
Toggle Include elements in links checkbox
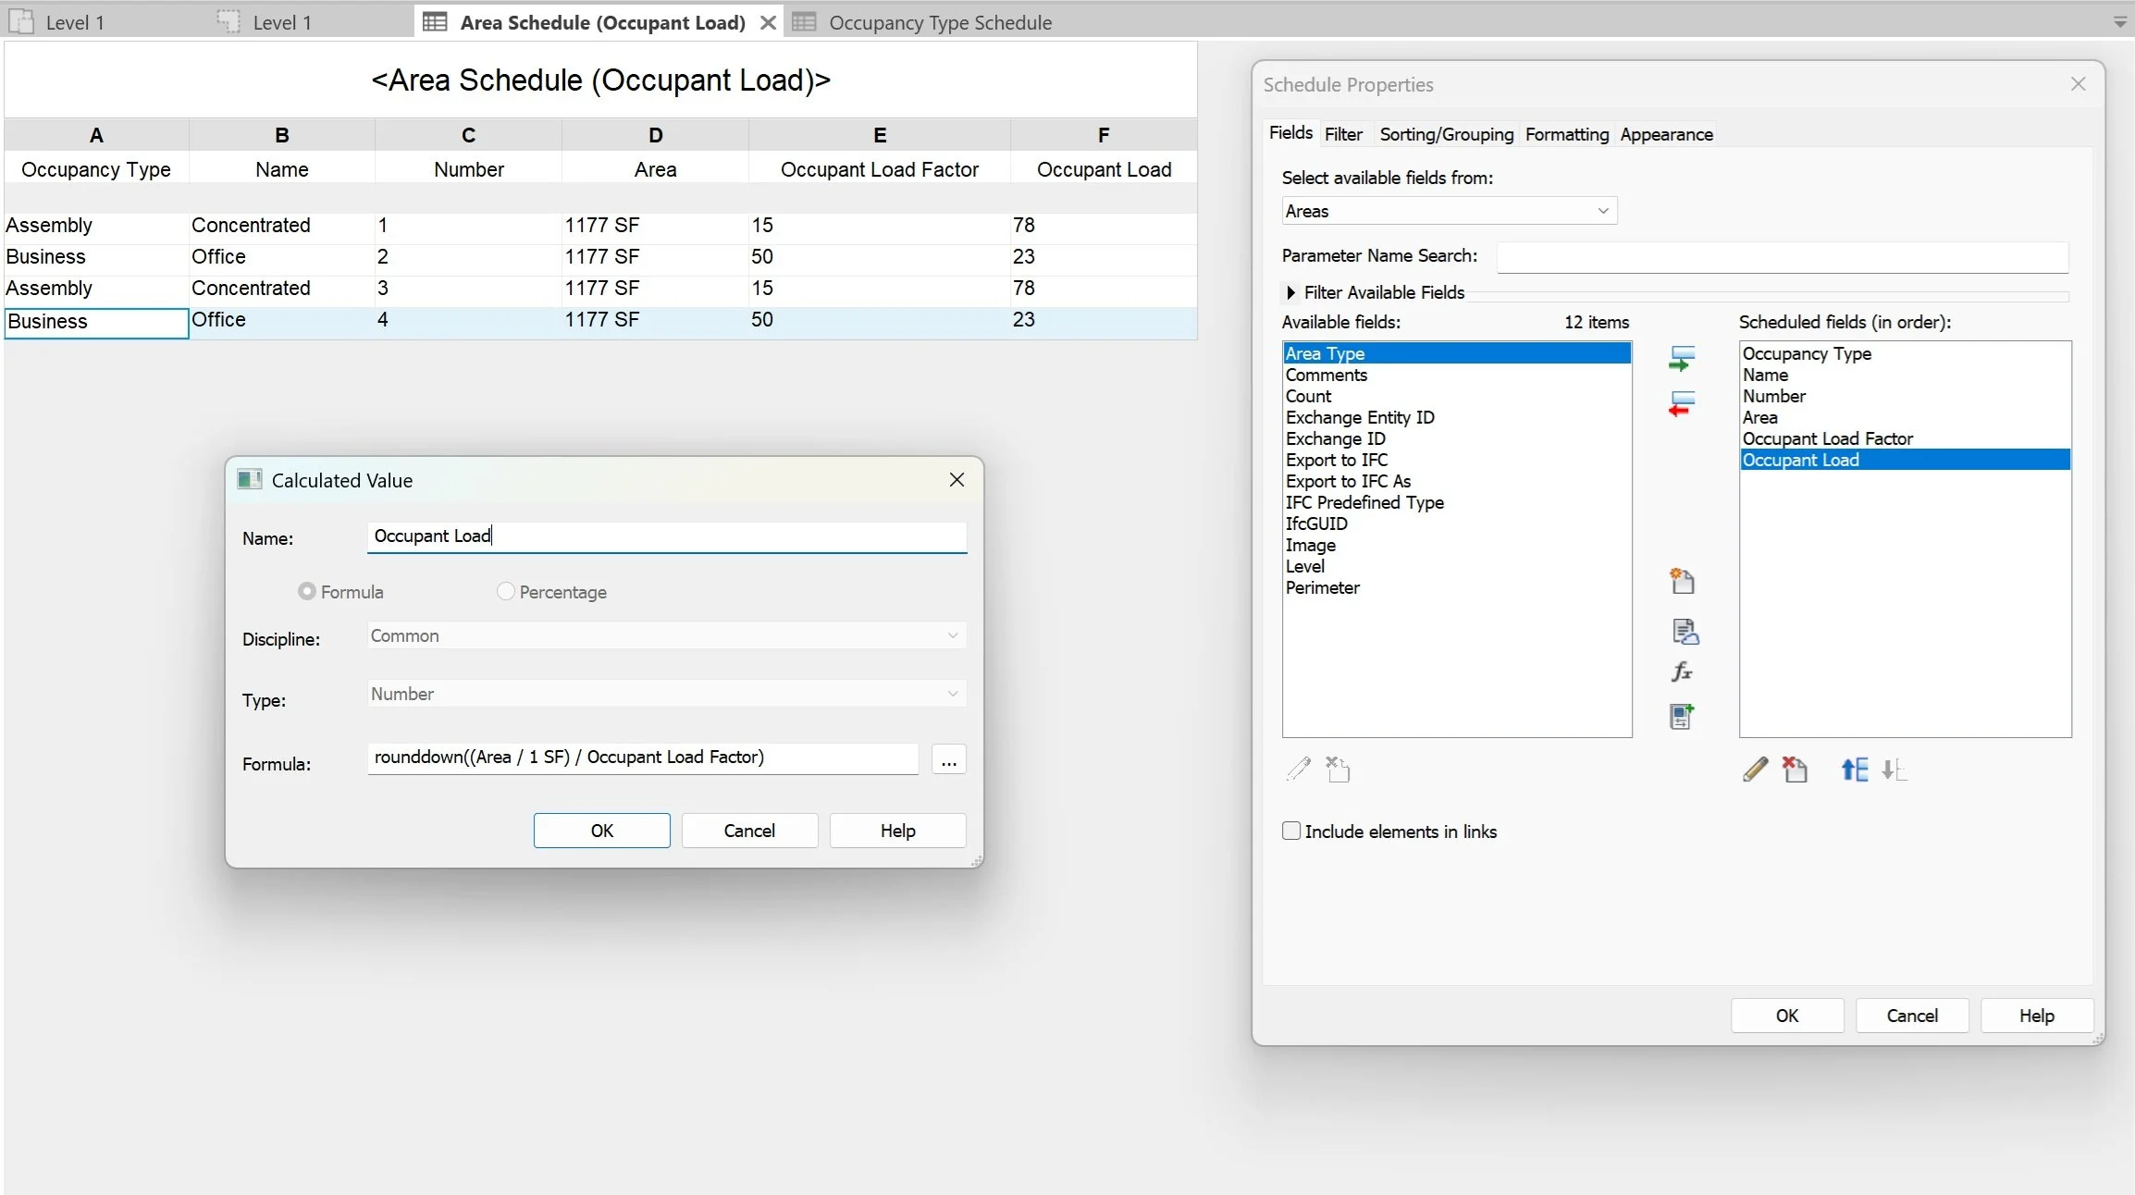click(1291, 831)
